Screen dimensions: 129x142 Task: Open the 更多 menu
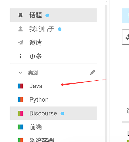pyautogui.click(x=54, y=56)
